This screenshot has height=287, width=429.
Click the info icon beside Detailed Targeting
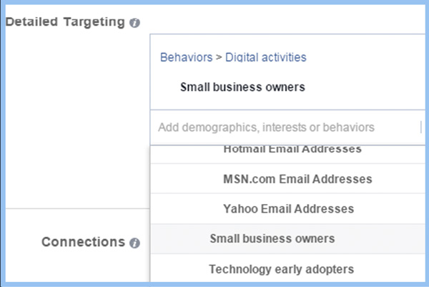coord(135,23)
